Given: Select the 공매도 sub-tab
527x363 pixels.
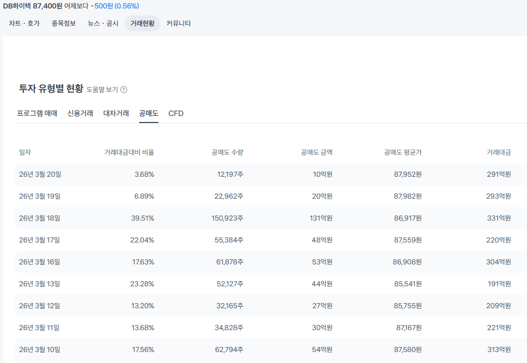Looking at the screenshot, I should pyautogui.click(x=149, y=114).
